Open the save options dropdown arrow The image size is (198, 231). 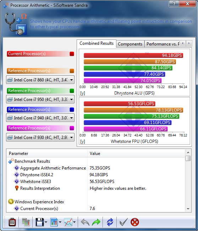tap(46, 222)
